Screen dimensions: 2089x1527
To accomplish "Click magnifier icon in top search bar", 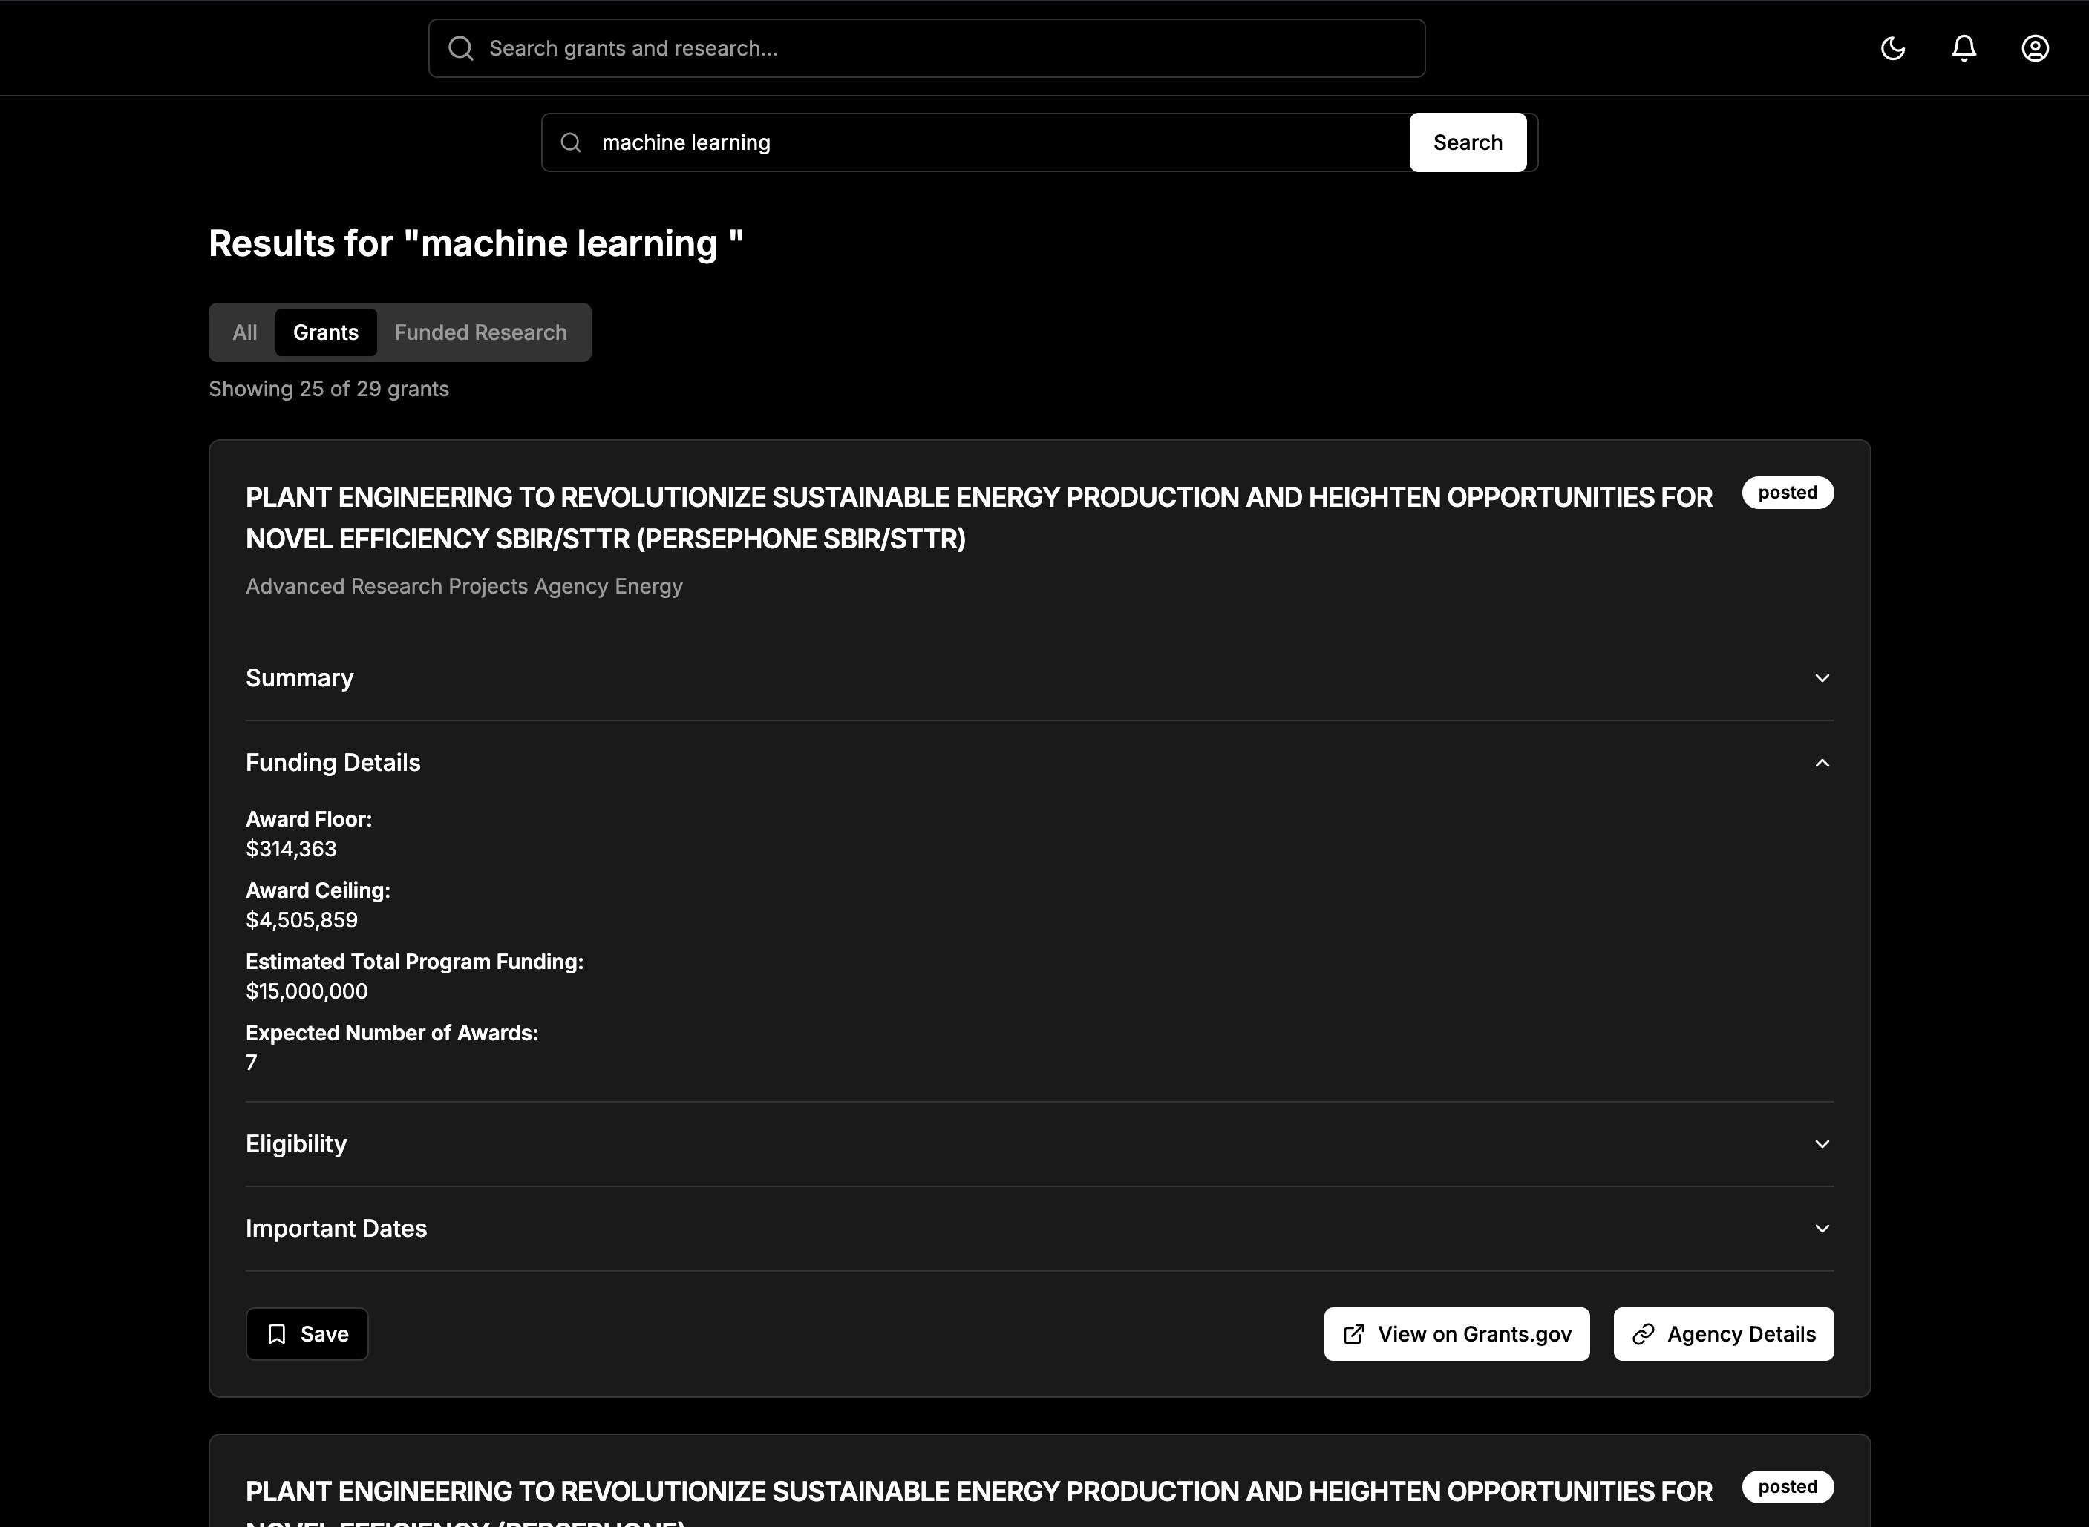I will click(460, 48).
